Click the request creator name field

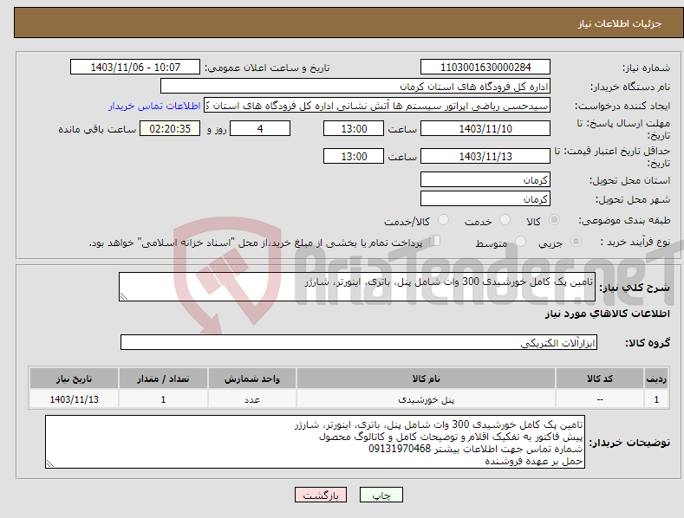[x=377, y=106]
